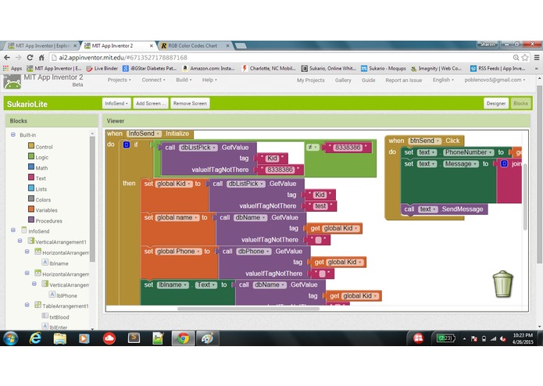Screen dimensions: 543x386
Task: Bookmark the page with the star icon
Action: (x=525, y=58)
